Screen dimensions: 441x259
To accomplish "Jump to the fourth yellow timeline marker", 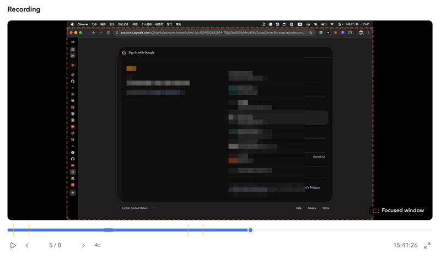I will coord(203,230).
